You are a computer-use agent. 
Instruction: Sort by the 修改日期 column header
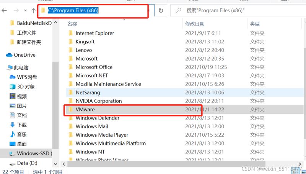tap(195, 24)
